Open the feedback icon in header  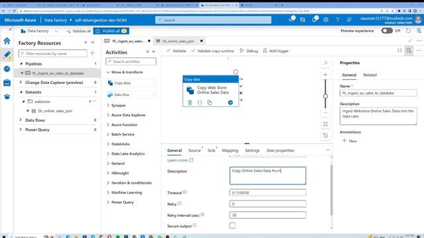(x=349, y=20)
